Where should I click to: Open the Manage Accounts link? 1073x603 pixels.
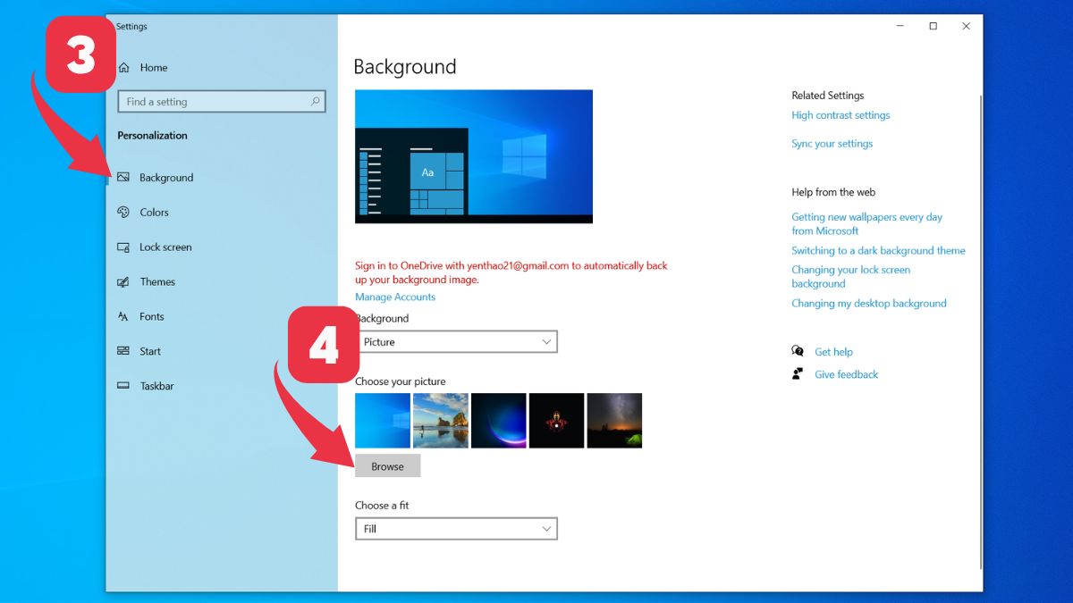pos(395,297)
